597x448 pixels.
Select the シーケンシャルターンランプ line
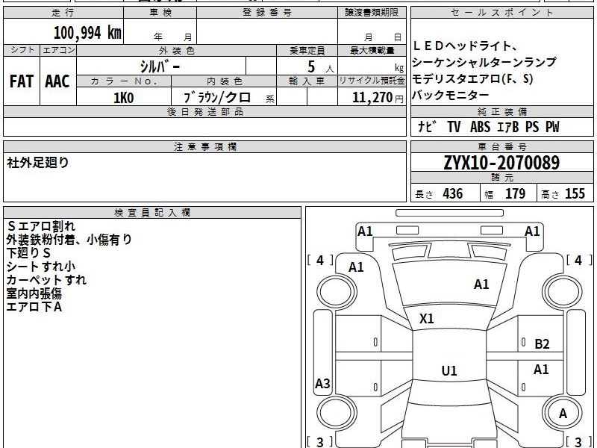pyautogui.click(x=484, y=62)
